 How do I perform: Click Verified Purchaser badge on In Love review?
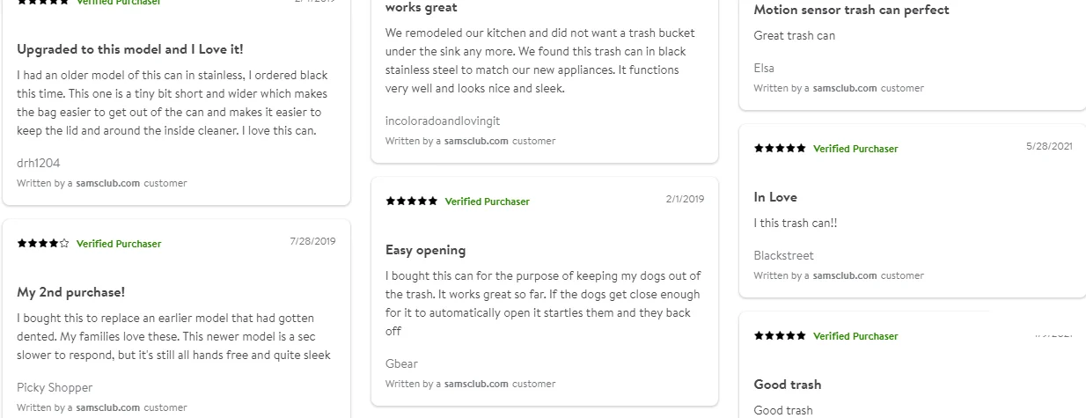(855, 149)
